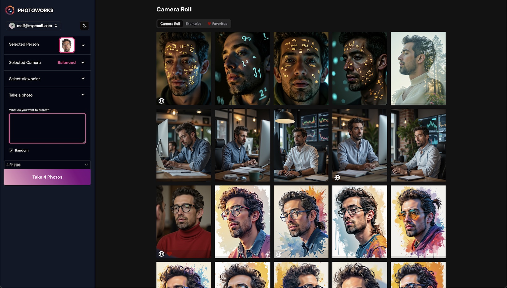This screenshot has width=507, height=288.
Task: Open the forest double-exposure profile photo
Action: click(x=418, y=69)
